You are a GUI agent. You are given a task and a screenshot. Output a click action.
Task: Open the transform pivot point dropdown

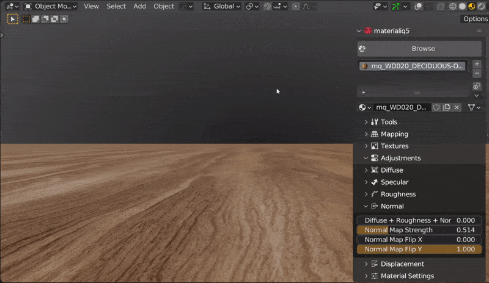(252, 6)
